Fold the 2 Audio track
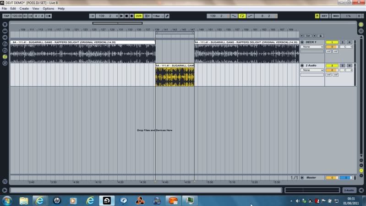This screenshot has height=206, width=366. pos(302,66)
